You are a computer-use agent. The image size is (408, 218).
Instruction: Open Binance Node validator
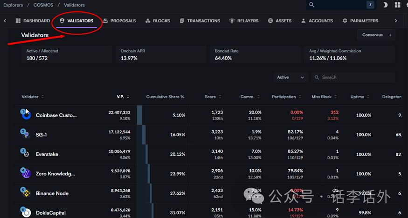(52, 193)
